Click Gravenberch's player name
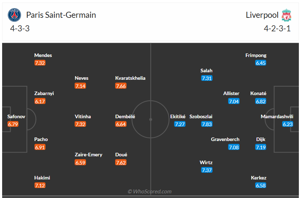 (x=225, y=139)
